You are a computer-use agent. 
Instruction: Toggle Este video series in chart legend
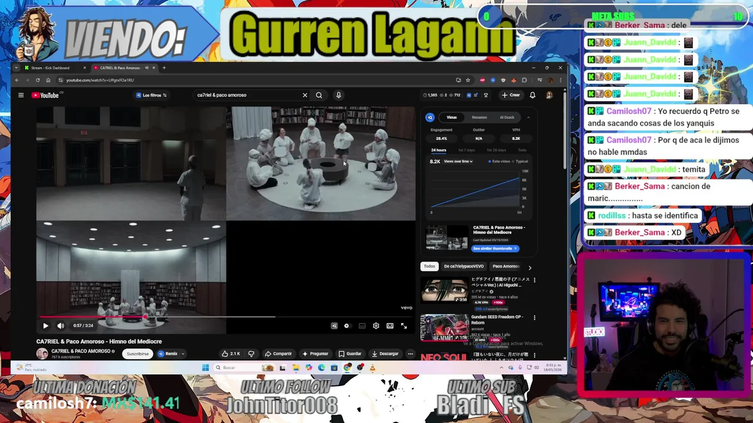pyautogui.click(x=499, y=162)
